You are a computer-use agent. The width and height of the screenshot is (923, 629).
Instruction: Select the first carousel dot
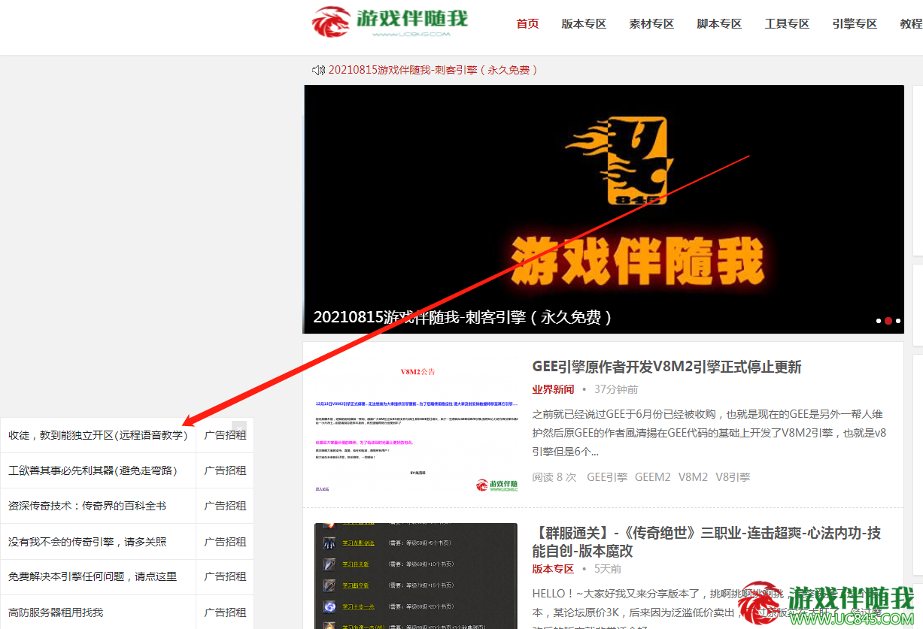878,321
